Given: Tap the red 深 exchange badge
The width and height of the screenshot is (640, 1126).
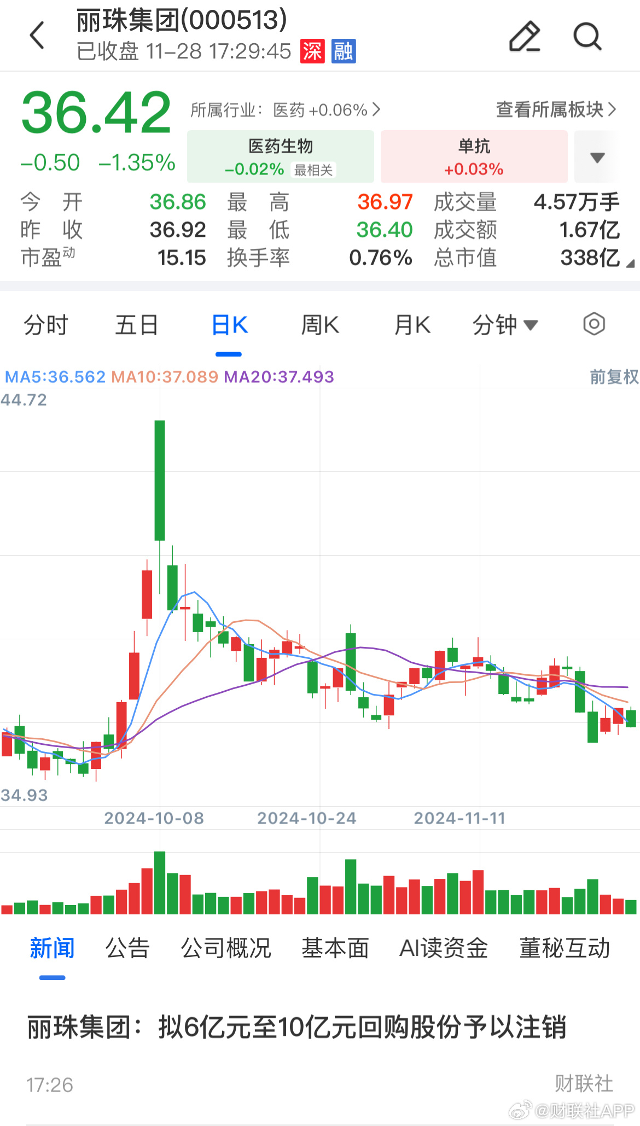Looking at the screenshot, I should tap(312, 51).
